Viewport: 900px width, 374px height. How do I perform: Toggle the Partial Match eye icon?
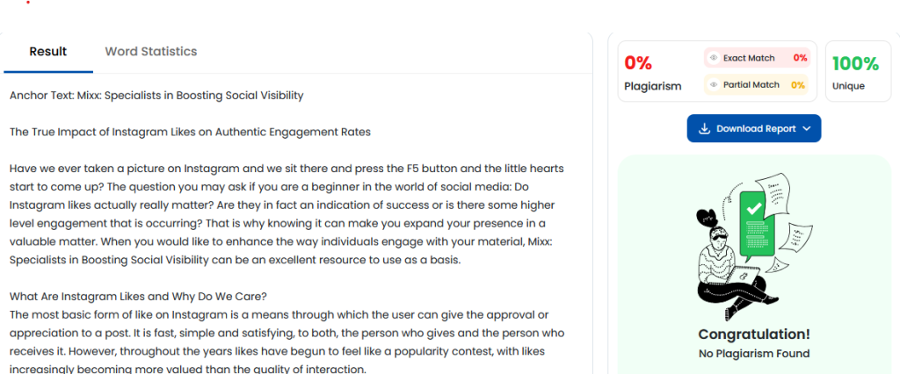click(714, 85)
